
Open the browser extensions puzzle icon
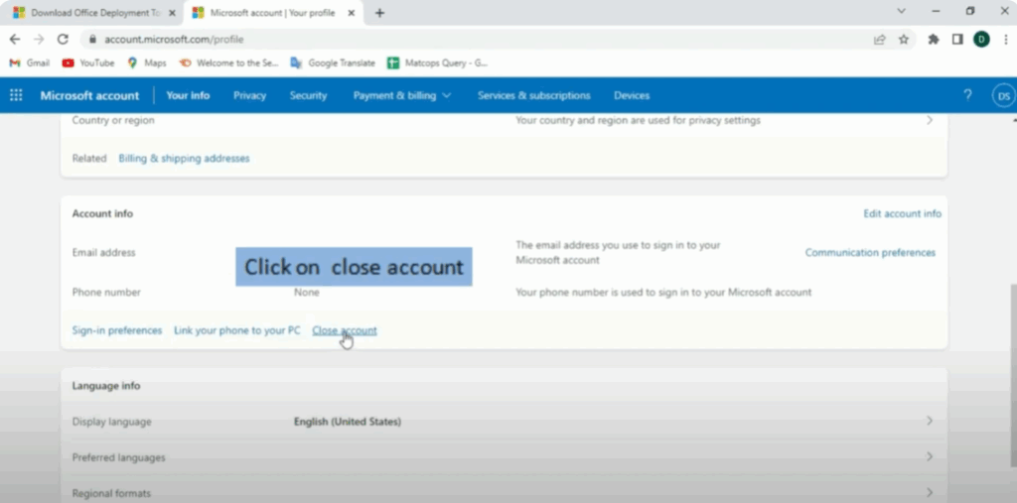[x=934, y=39]
